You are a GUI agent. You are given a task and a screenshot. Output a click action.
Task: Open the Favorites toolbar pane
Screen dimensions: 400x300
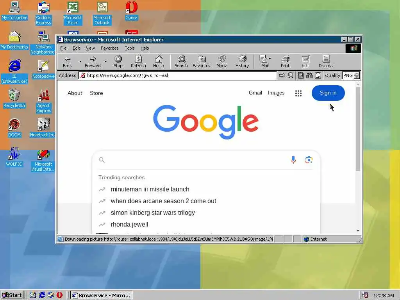coord(201,62)
